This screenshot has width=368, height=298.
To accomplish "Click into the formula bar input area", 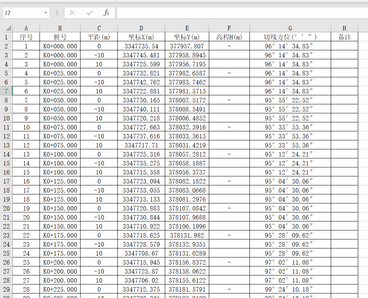I will [241, 13].
